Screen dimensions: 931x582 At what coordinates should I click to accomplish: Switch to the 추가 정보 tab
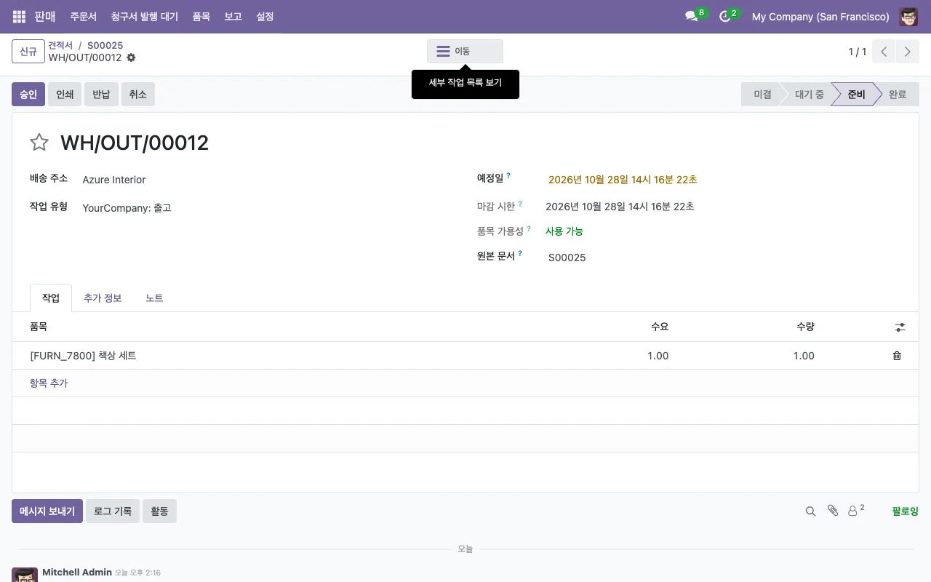[103, 298]
